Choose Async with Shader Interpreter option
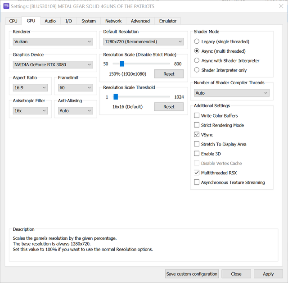288x283 pixels. click(x=226, y=61)
